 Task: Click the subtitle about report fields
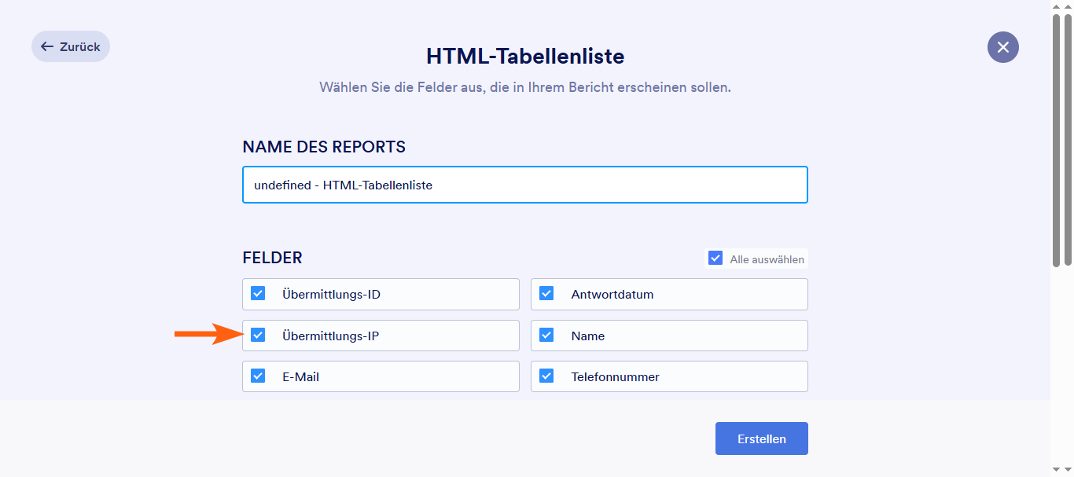(525, 87)
